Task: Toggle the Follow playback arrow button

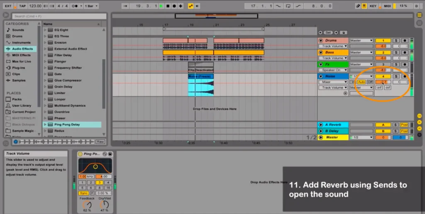Action: click(125, 6)
